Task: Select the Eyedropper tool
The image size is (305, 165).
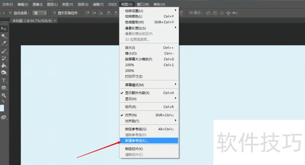Action: click(4, 43)
